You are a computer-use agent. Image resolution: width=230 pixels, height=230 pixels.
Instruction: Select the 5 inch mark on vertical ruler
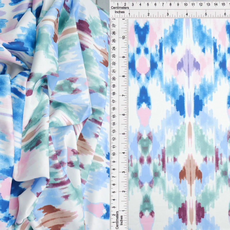[124, 134]
